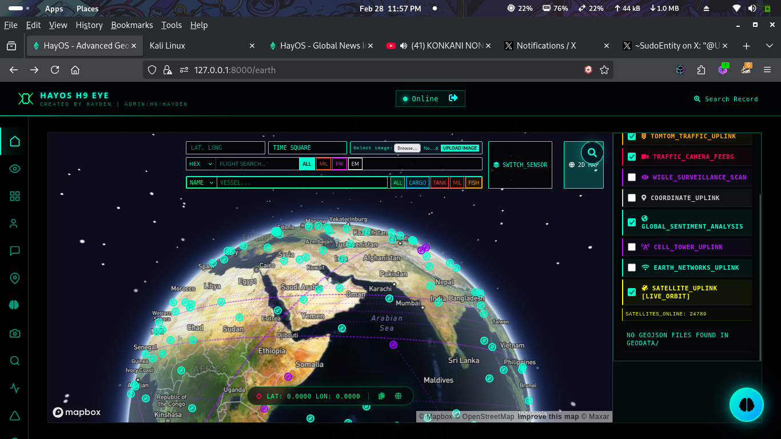Open the Apps menu in top panel

pyautogui.click(x=54, y=9)
